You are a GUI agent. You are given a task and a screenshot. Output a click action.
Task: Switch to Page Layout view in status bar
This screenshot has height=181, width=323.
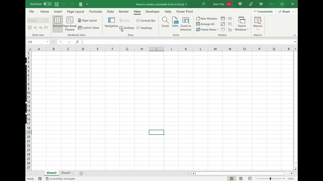pos(241,179)
